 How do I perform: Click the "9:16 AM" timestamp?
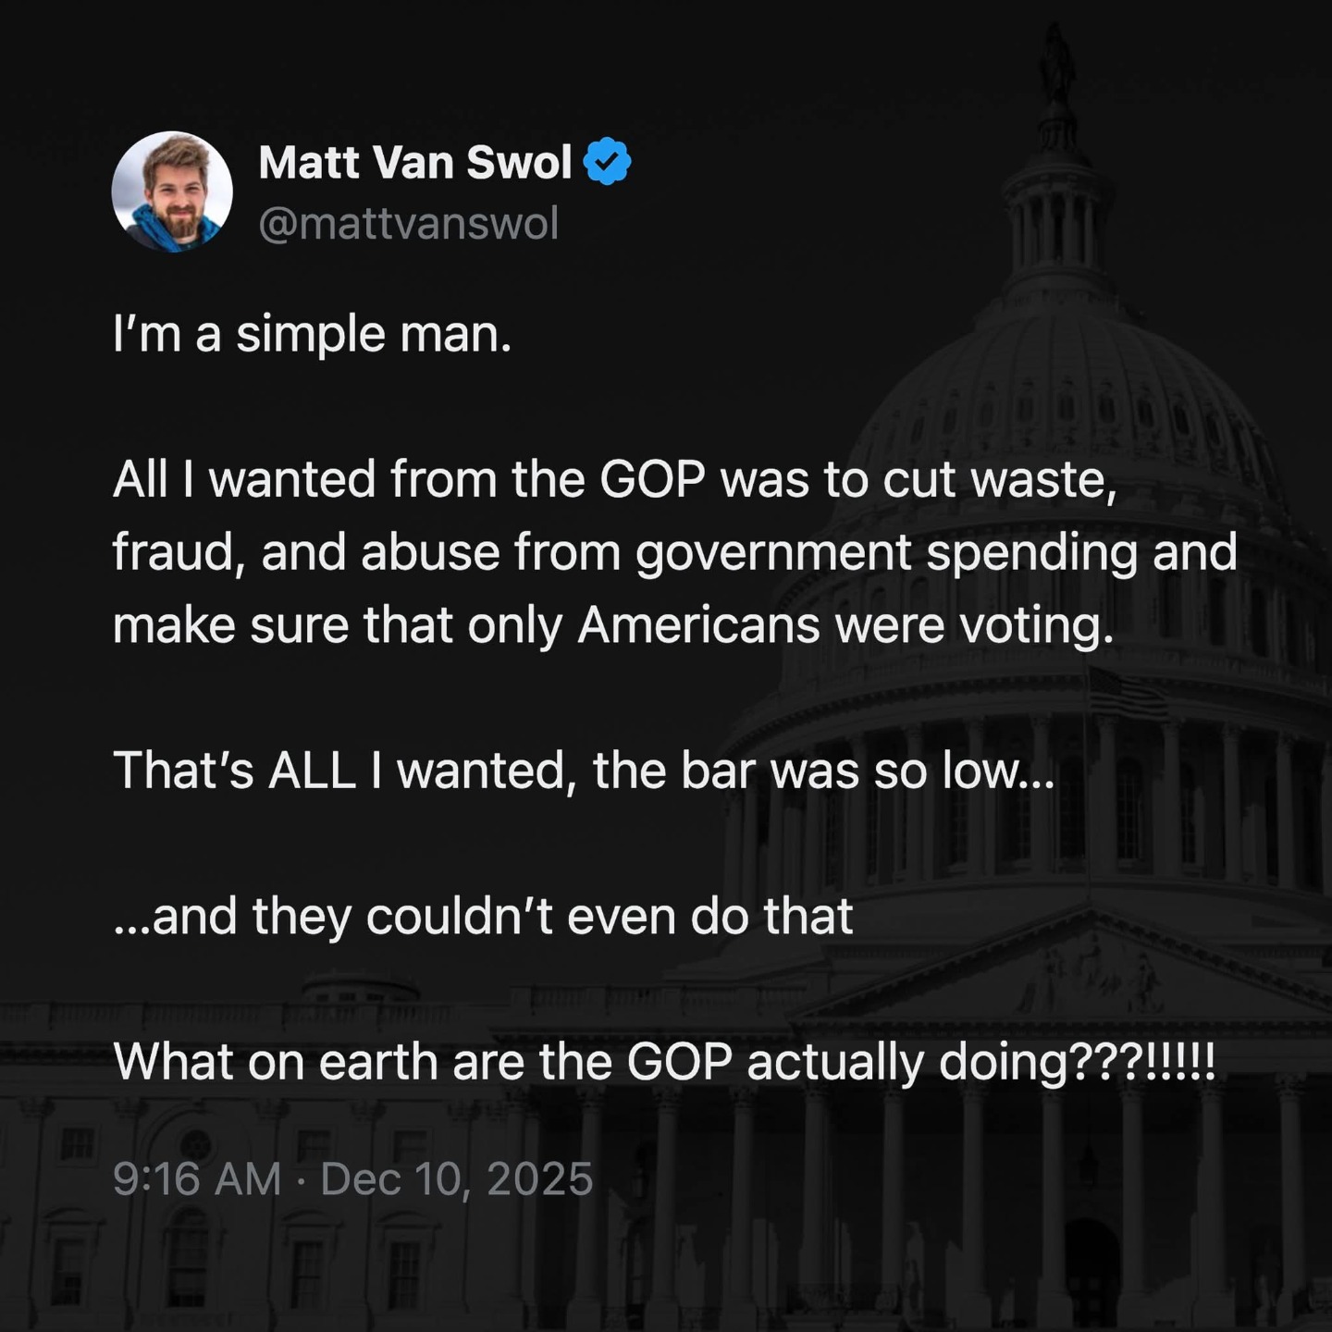point(196,1179)
